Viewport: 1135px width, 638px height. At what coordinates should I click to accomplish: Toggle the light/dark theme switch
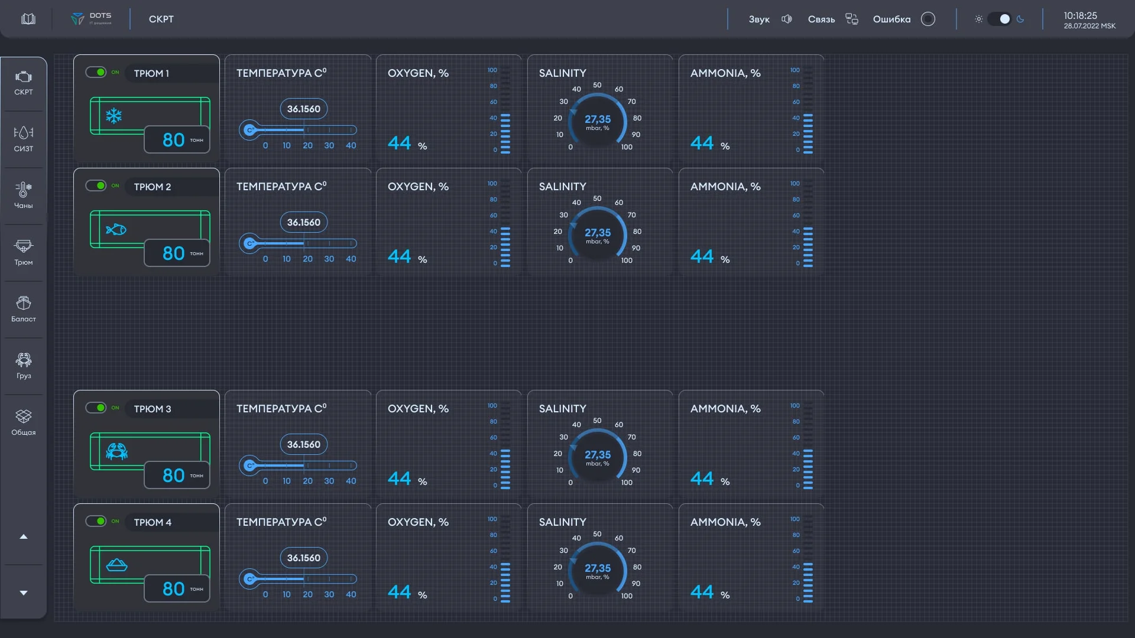pyautogui.click(x=999, y=19)
